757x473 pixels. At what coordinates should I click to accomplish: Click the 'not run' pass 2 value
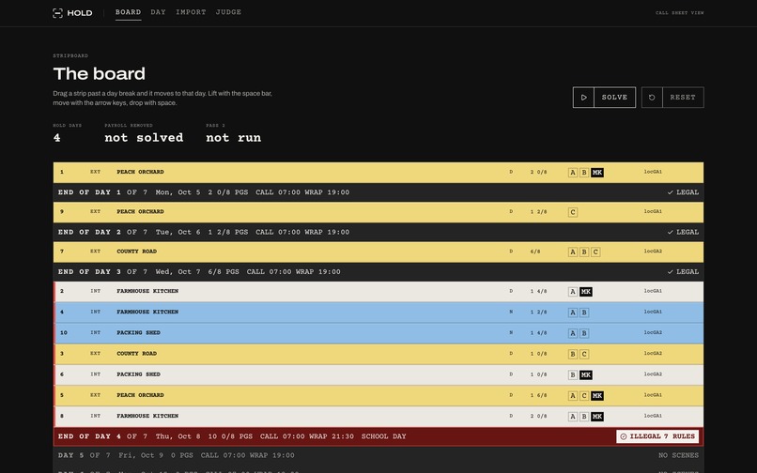[x=234, y=138]
